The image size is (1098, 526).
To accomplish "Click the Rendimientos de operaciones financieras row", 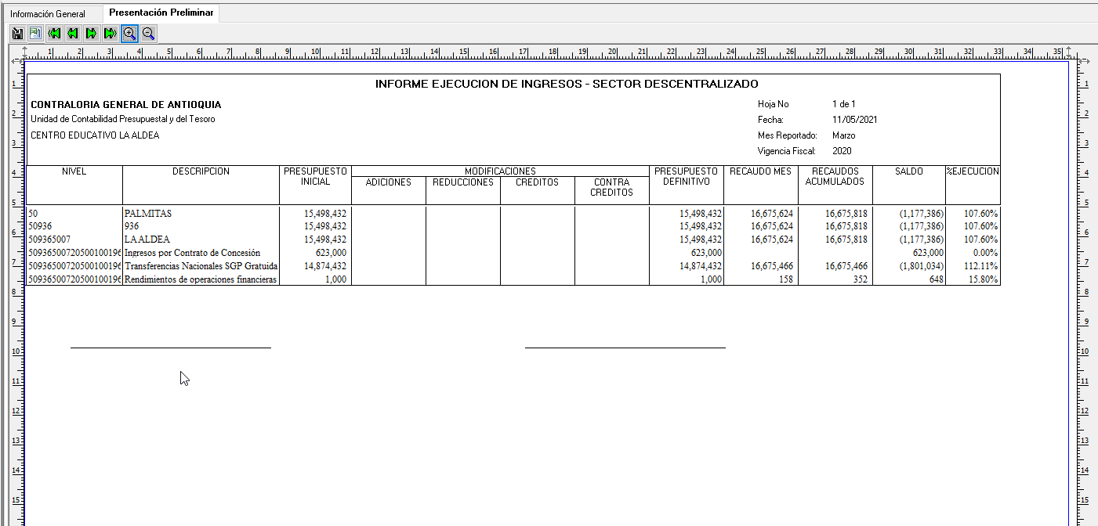I will click(201, 279).
